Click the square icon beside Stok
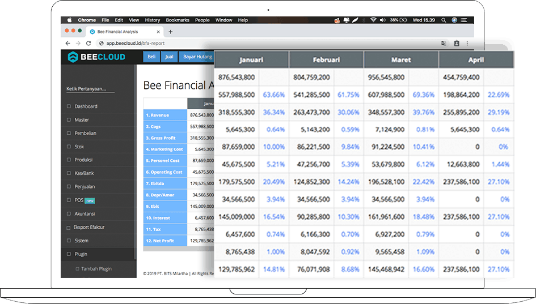The height and width of the screenshot is (304, 536). (x=69, y=147)
